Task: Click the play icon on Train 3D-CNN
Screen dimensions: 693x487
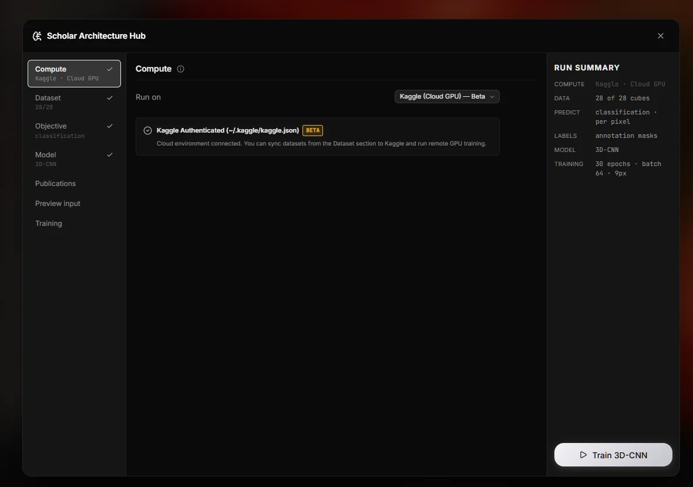Action: (583, 455)
